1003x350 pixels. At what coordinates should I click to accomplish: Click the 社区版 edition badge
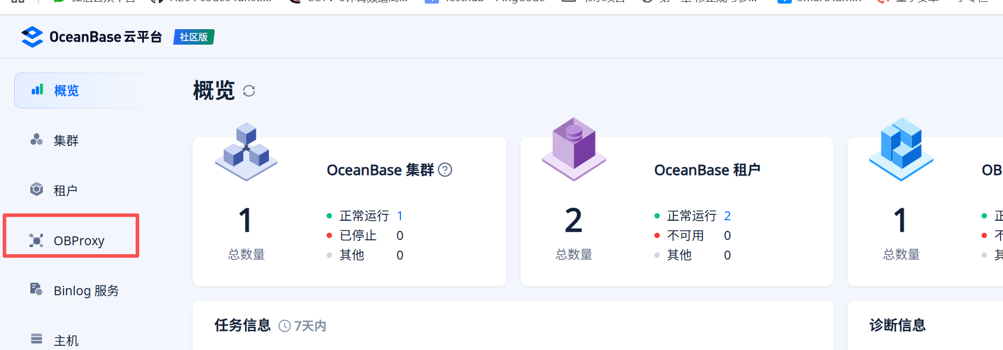[x=194, y=37]
